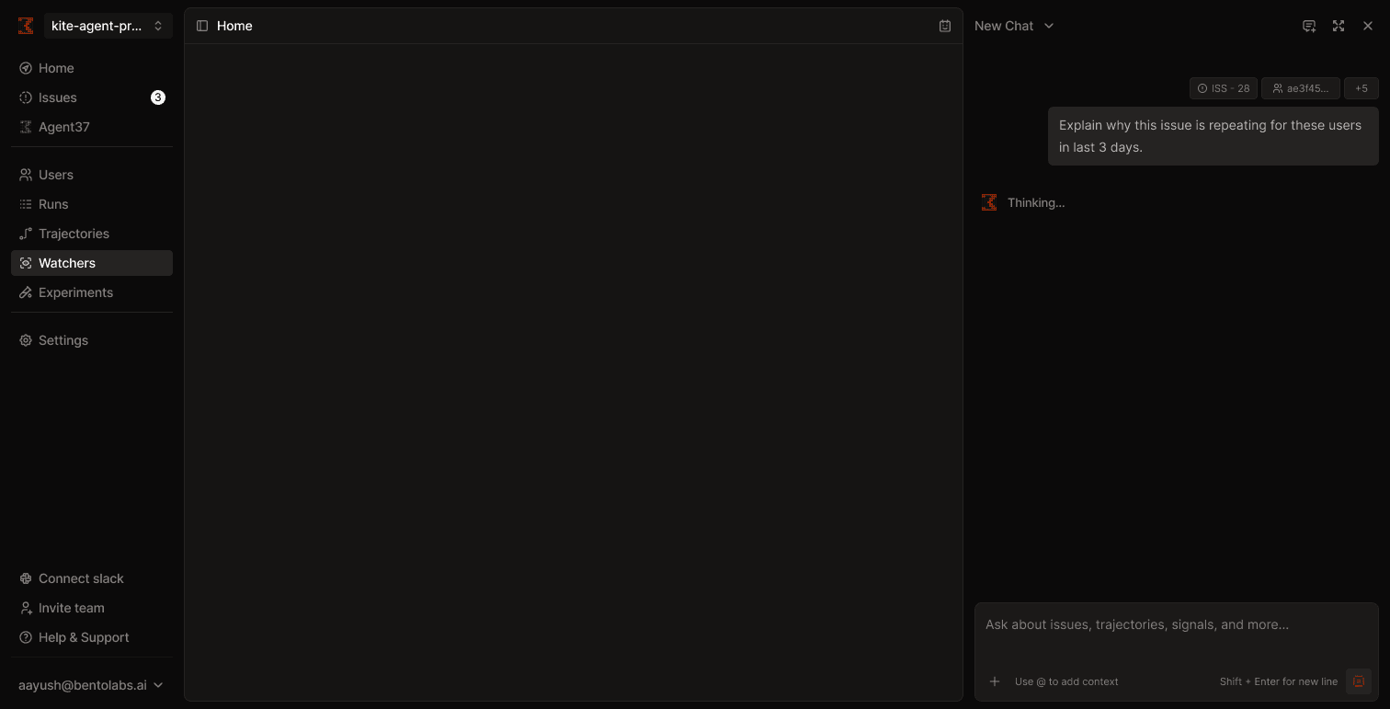Click the Trajectories path icon
Viewport: 1390px width, 709px height.
pyautogui.click(x=26, y=234)
